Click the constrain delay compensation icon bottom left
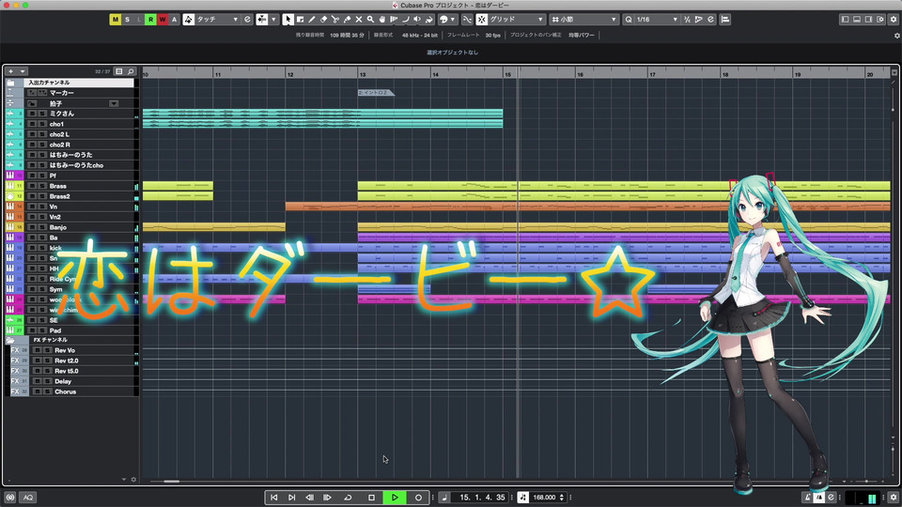902x507 pixels. click(x=10, y=498)
